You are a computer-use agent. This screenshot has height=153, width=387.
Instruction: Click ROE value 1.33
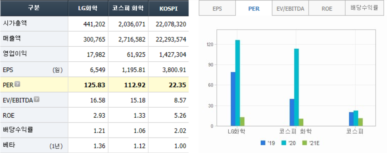(139, 116)
